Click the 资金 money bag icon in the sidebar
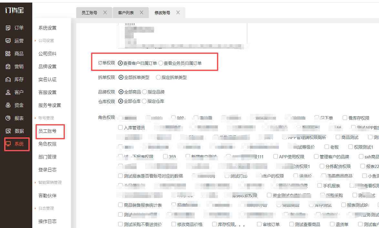Viewport: 379px width, 228px height. point(8,105)
